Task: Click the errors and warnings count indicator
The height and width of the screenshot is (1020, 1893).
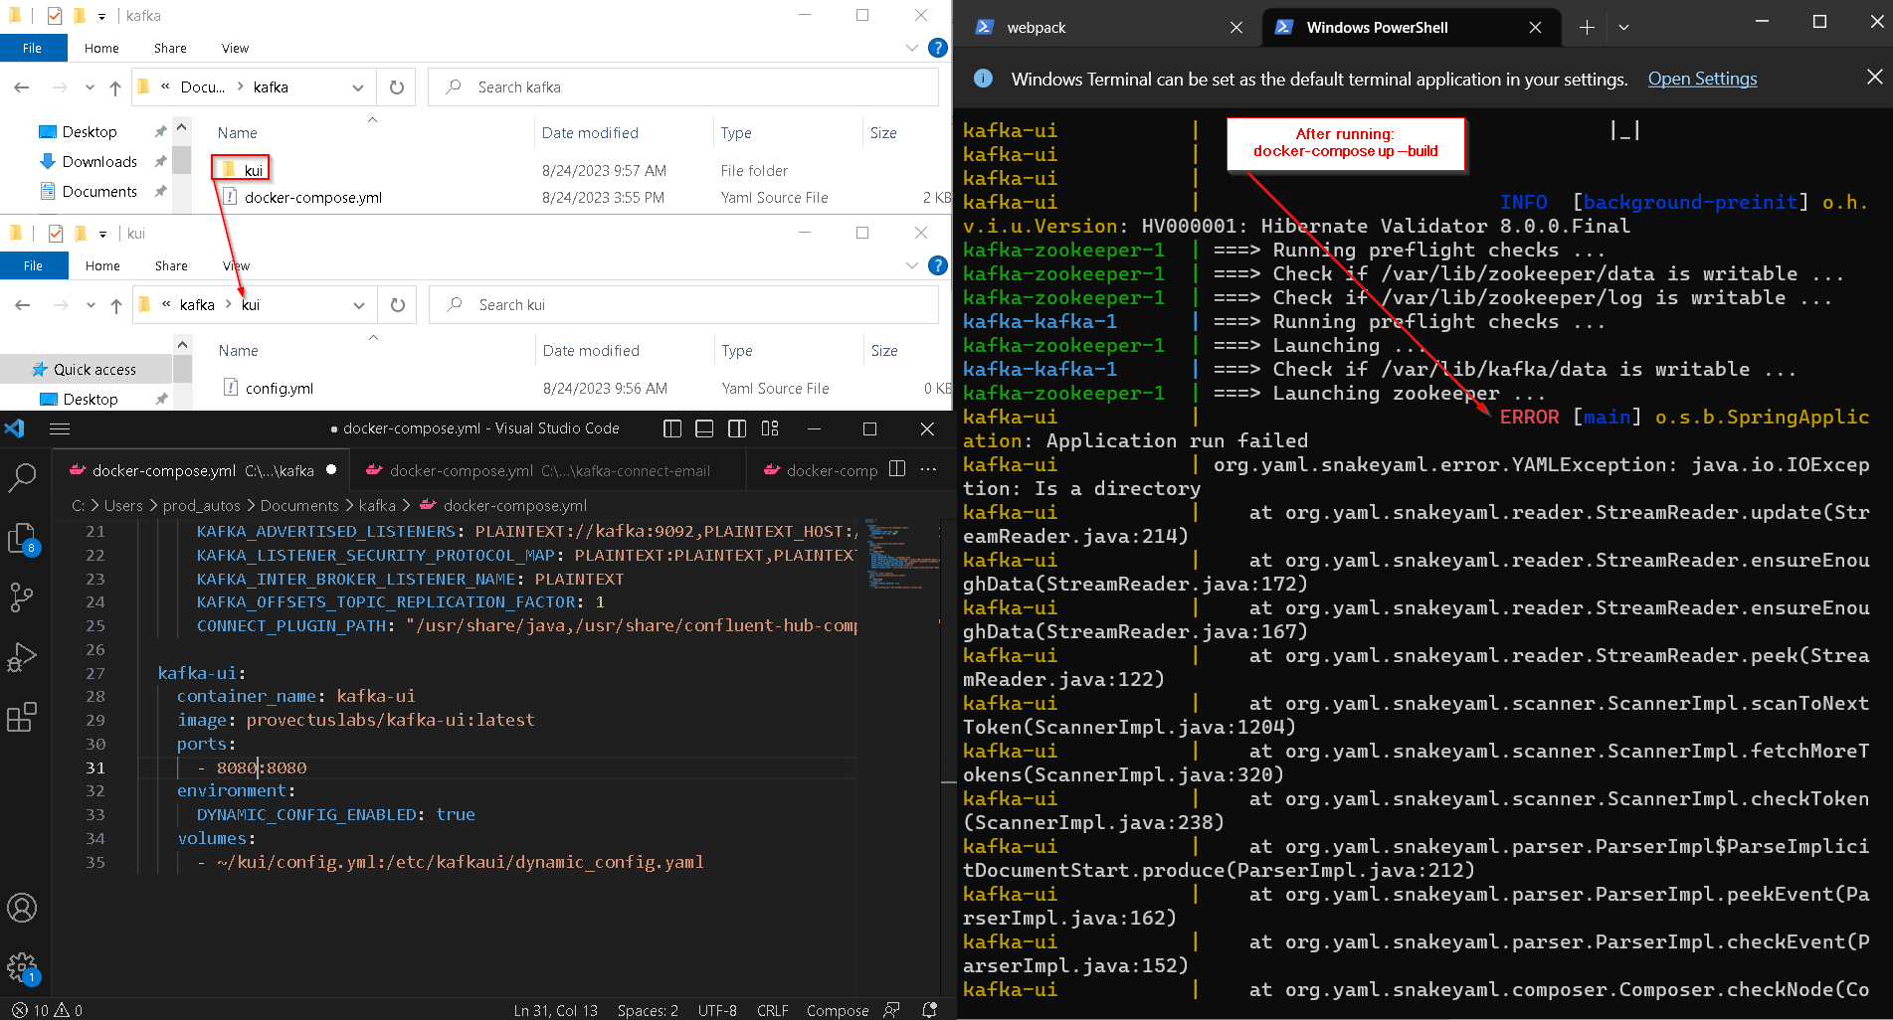Action: (x=45, y=1009)
